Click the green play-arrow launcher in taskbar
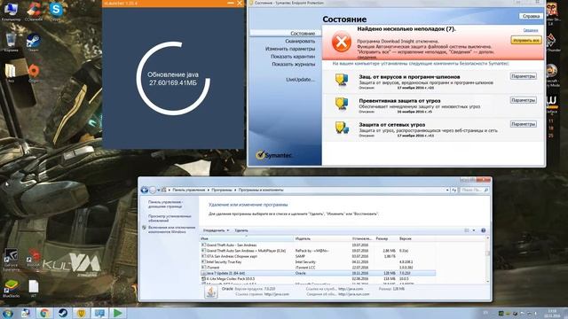 tap(118, 313)
